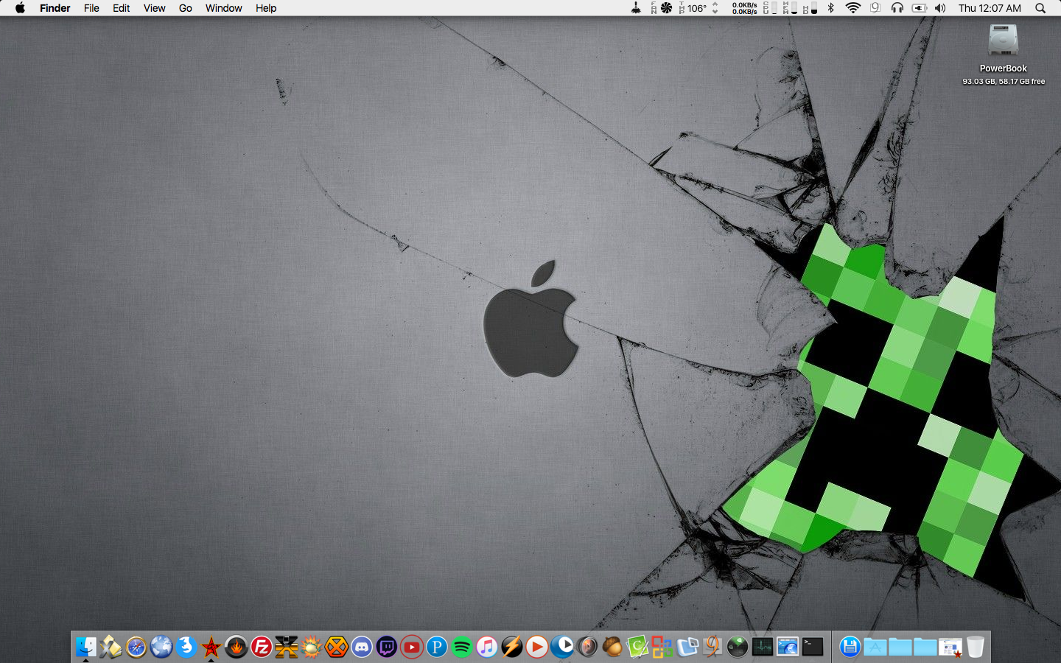The height and width of the screenshot is (663, 1061).
Task: Open the Go menu
Action: (186, 8)
